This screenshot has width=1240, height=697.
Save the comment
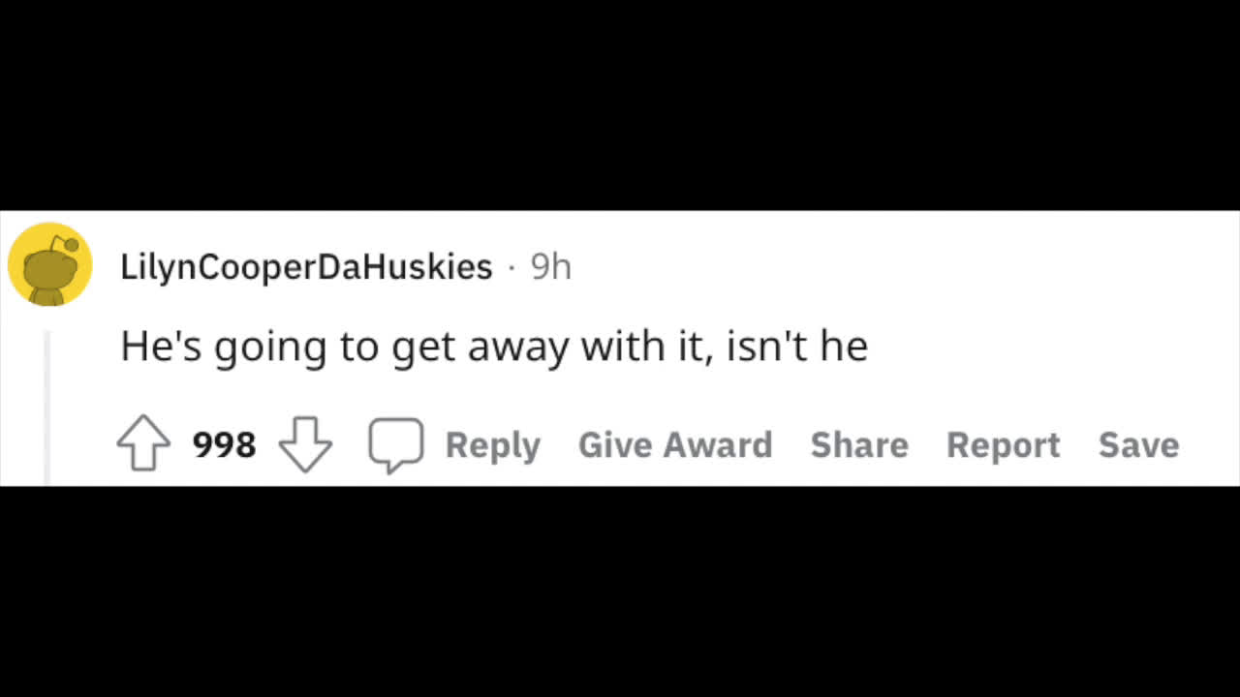tap(1138, 445)
